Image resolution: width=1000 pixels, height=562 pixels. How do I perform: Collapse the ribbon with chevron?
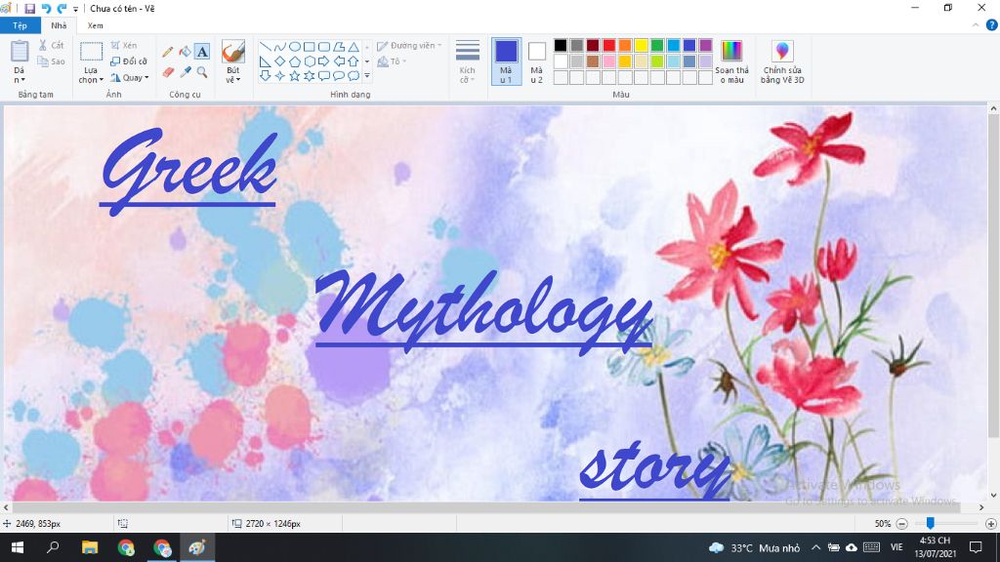[x=976, y=24]
